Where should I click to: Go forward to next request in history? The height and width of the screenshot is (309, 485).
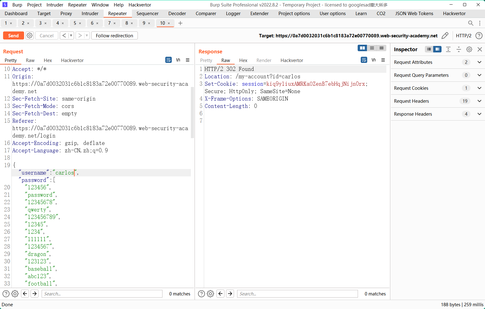[x=80, y=35]
